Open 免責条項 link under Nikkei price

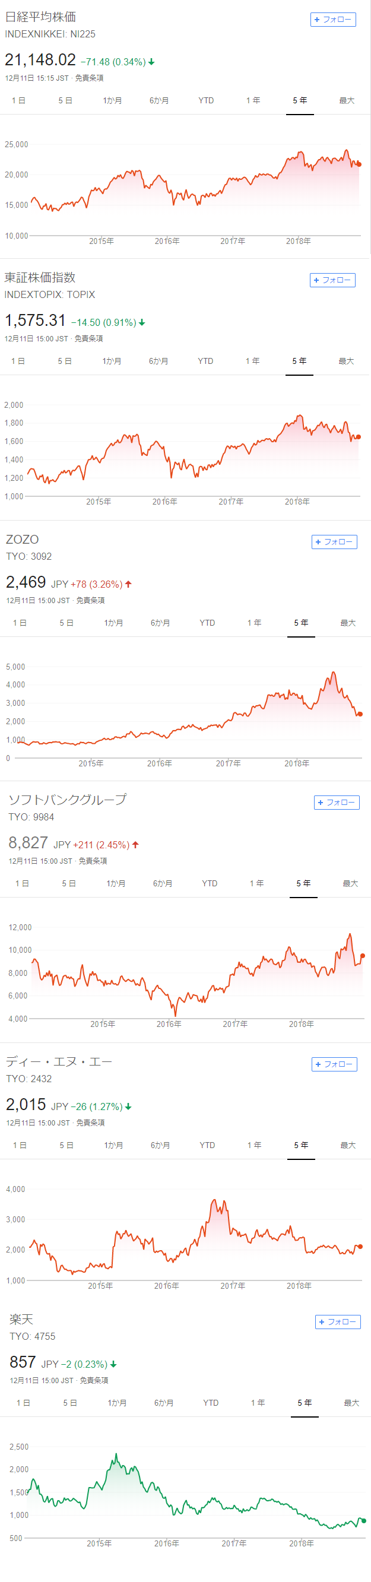90,78
